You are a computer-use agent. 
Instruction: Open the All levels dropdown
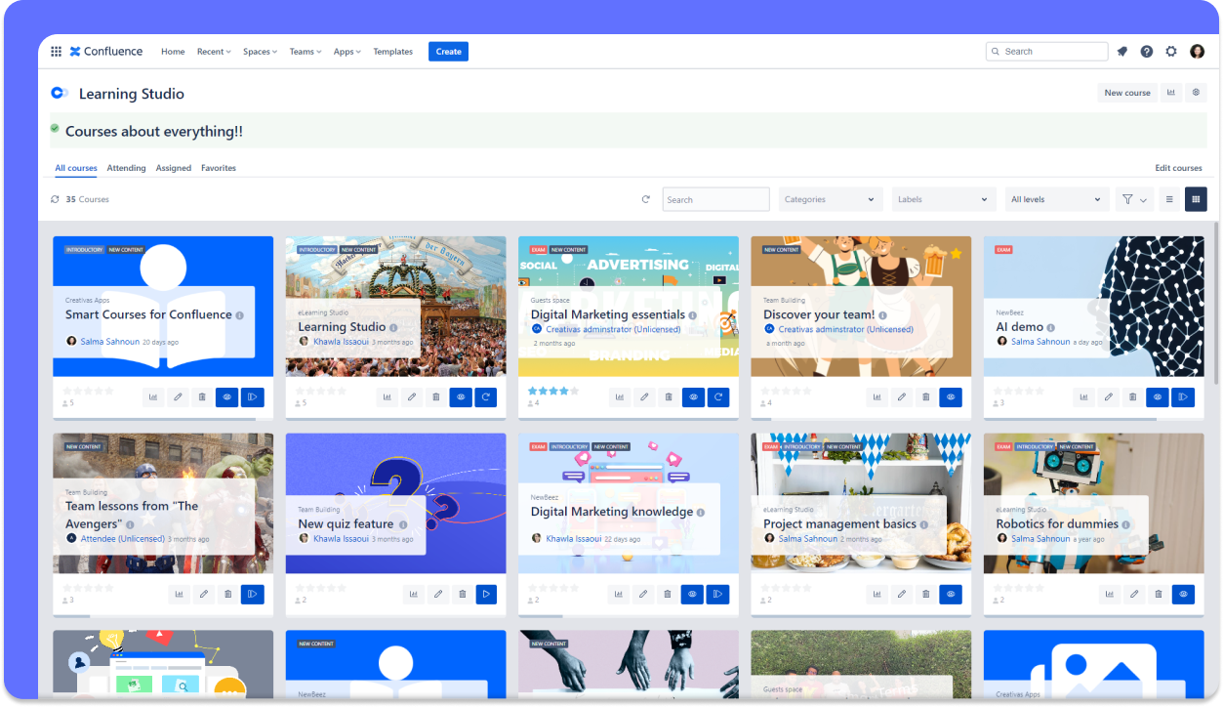point(1056,199)
